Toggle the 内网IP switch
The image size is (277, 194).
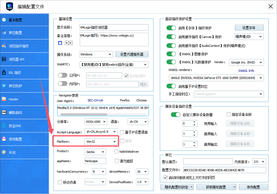[x=63, y=84]
